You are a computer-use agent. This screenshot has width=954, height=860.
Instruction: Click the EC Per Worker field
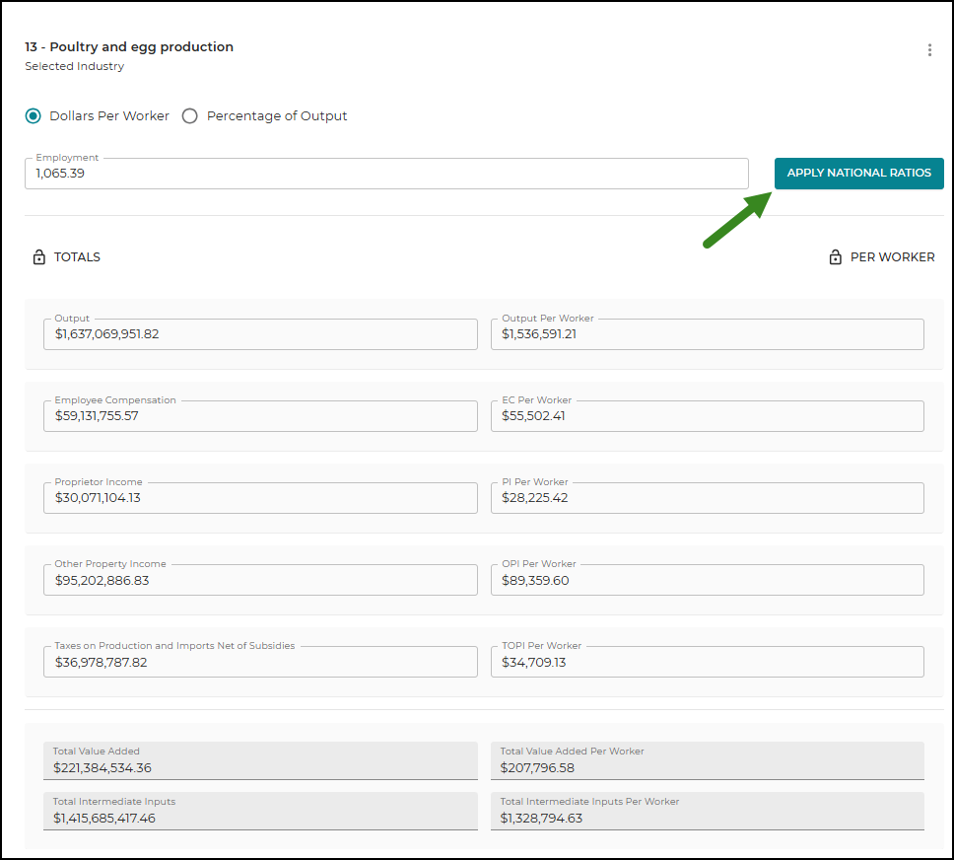point(707,416)
